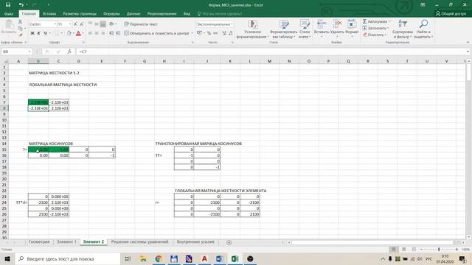The height and width of the screenshot is (265, 472).
Task: Click the insert function fx icon
Action: pyautogui.click(x=69, y=52)
